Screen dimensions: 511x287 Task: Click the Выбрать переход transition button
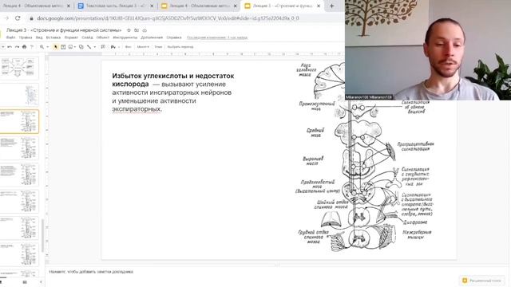coord(180,47)
